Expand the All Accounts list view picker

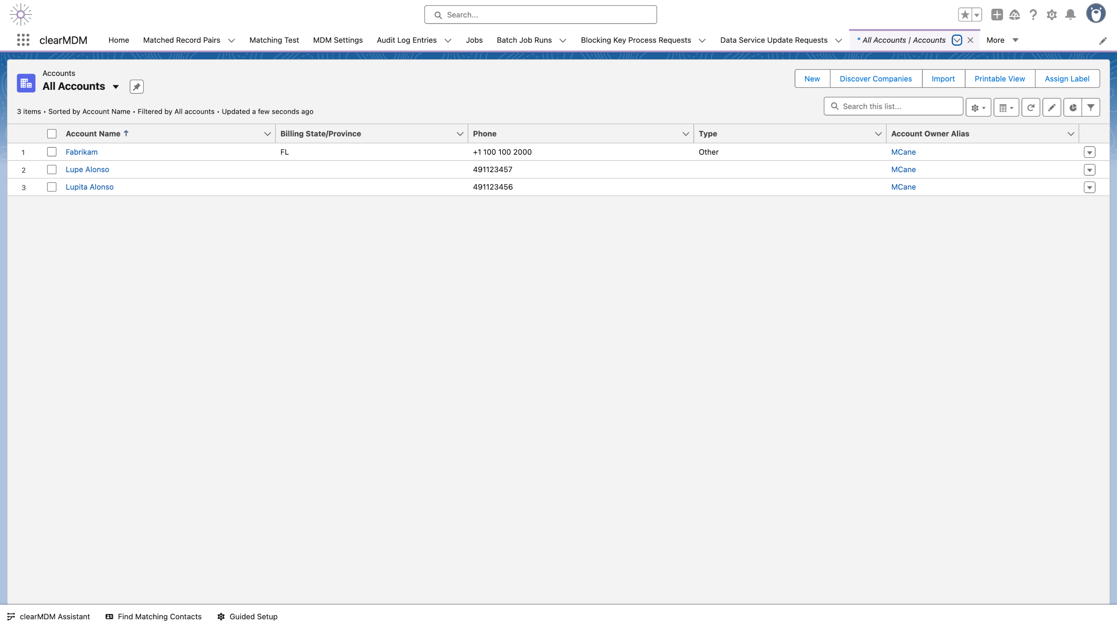116,86
